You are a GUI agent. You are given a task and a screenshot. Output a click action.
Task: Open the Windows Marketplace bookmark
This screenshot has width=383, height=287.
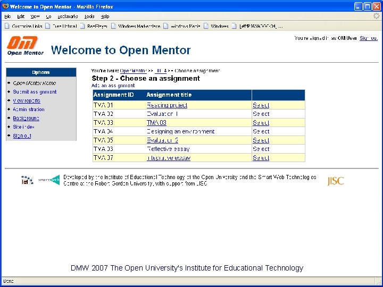click(x=136, y=26)
